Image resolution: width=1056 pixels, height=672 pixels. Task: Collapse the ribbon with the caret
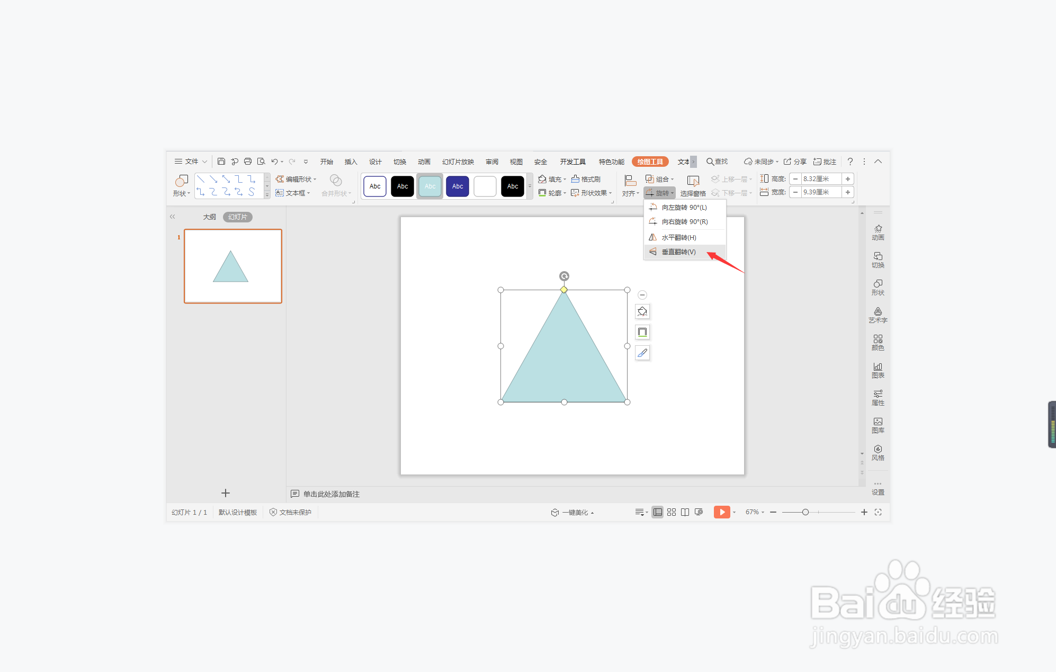pyautogui.click(x=878, y=162)
